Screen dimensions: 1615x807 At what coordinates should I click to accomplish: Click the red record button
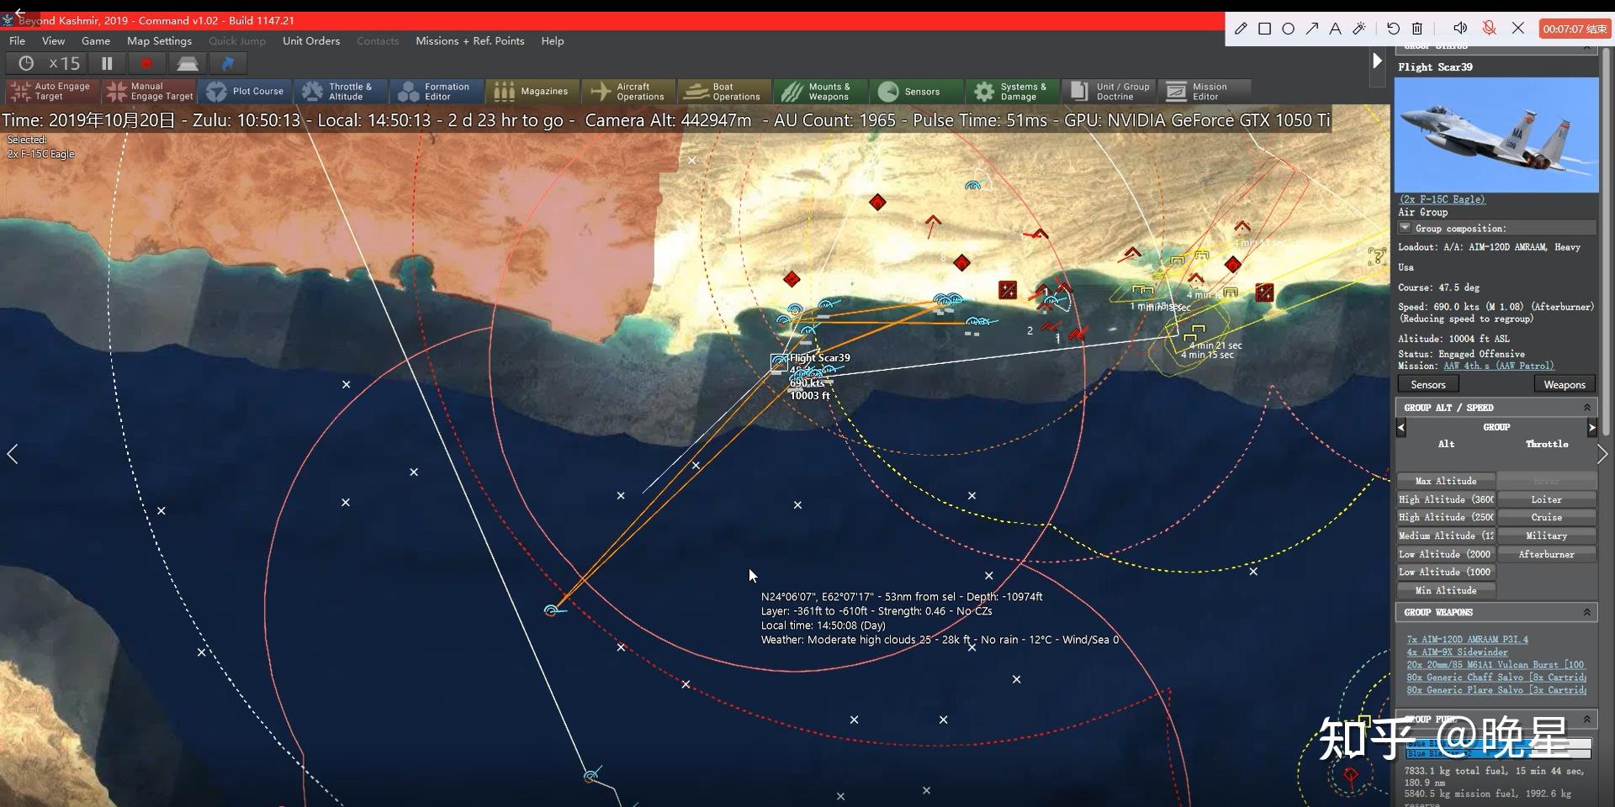coord(146,63)
